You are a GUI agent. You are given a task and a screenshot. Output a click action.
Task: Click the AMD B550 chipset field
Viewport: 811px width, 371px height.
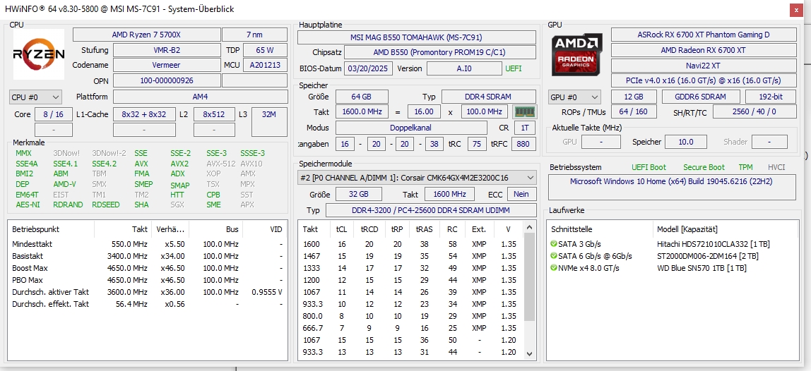(x=439, y=52)
